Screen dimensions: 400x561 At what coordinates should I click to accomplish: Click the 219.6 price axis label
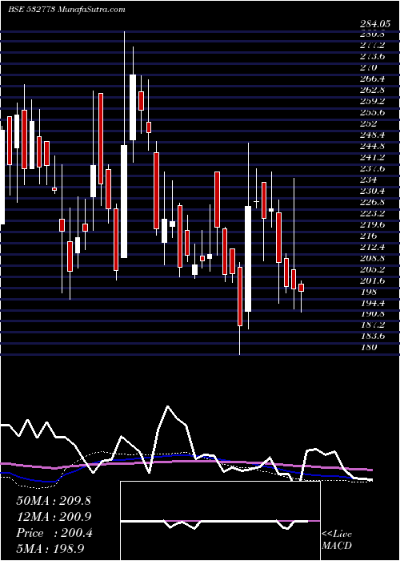tap(373, 224)
